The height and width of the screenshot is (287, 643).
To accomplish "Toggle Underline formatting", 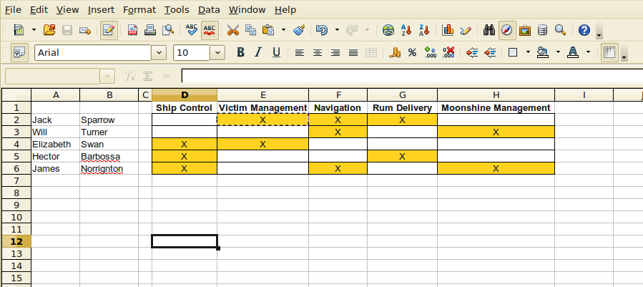I will pyautogui.click(x=276, y=52).
